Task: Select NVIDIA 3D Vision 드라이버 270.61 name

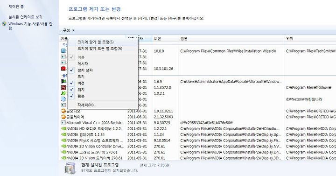Action: (x=94, y=158)
